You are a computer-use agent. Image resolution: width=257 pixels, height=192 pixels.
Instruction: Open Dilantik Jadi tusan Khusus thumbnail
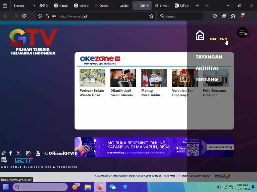[123, 78]
